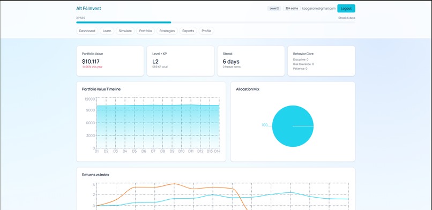The image size is (432, 210).
Task: Click the Allocation Mix heading
Action: (248, 89)
